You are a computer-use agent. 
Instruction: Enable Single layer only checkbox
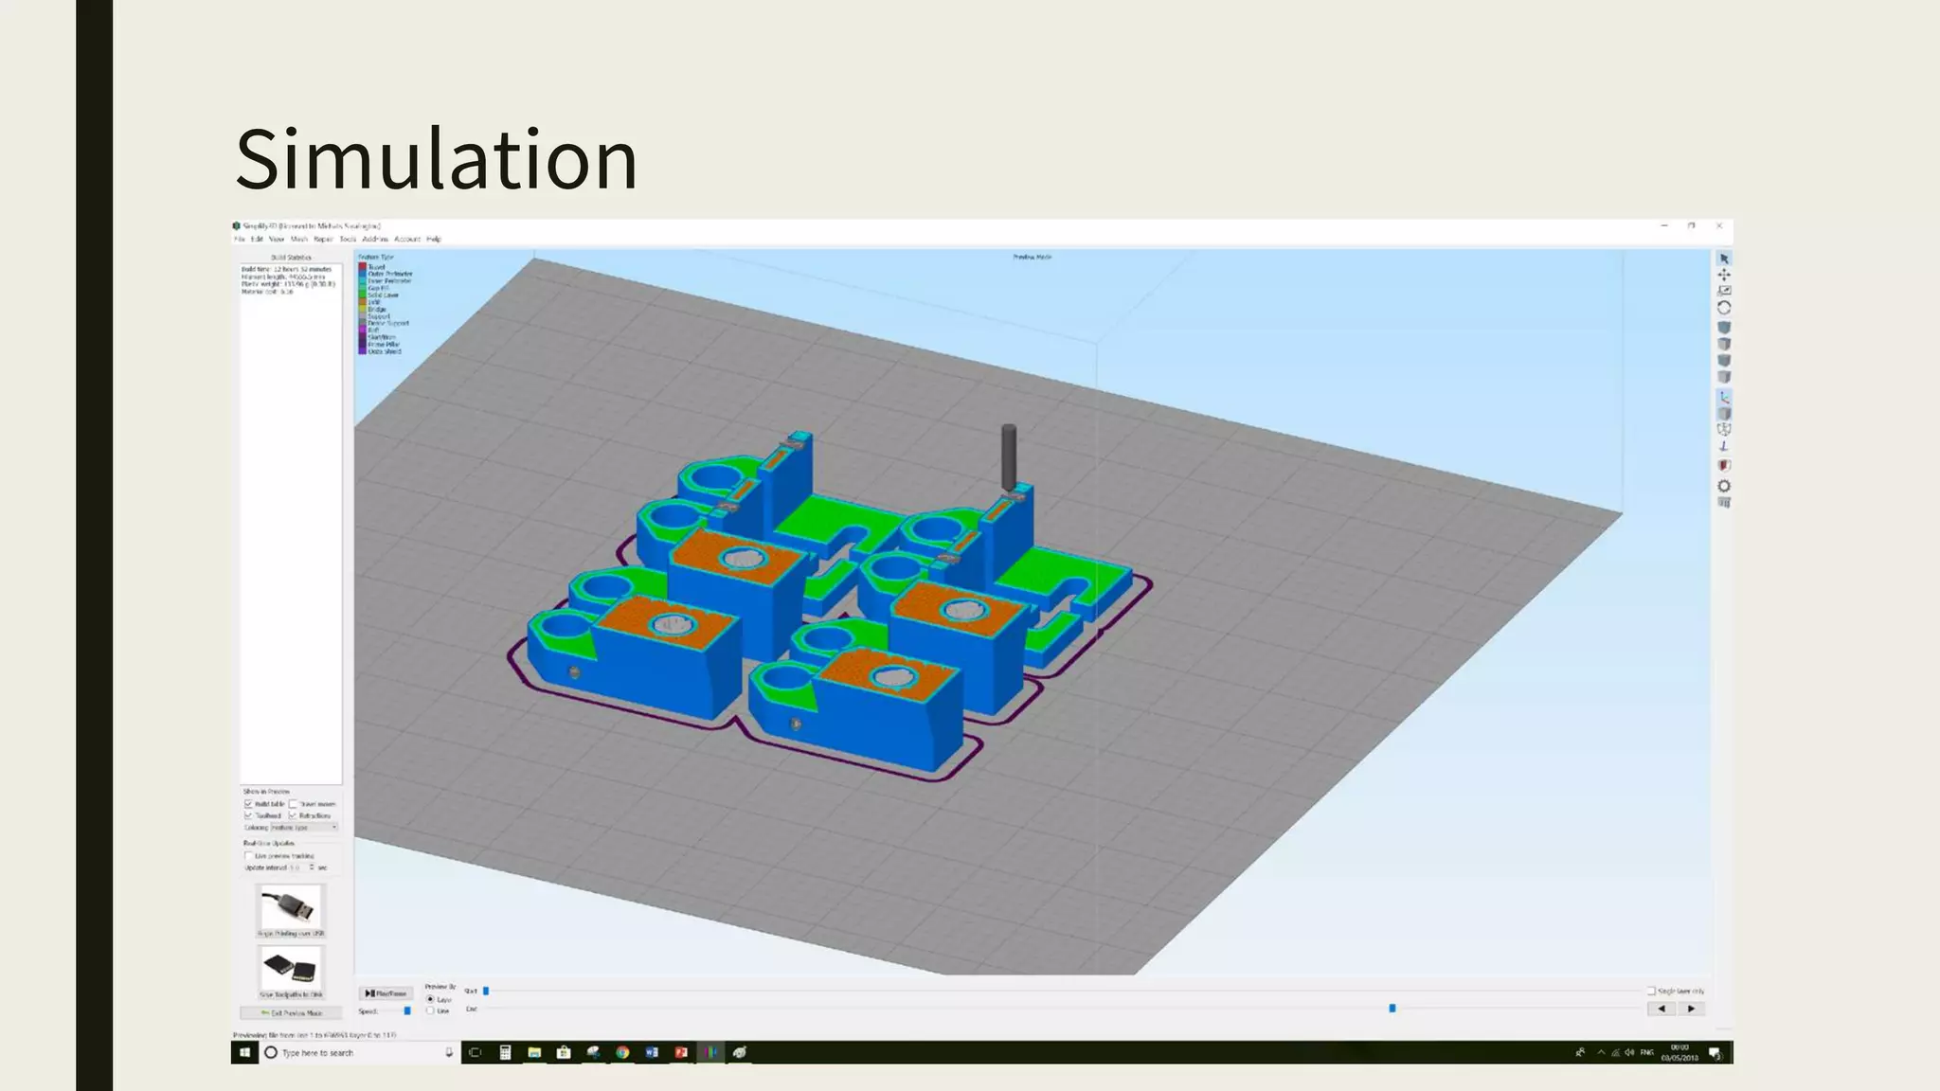pyautogui.click(x=1651, y=991)
